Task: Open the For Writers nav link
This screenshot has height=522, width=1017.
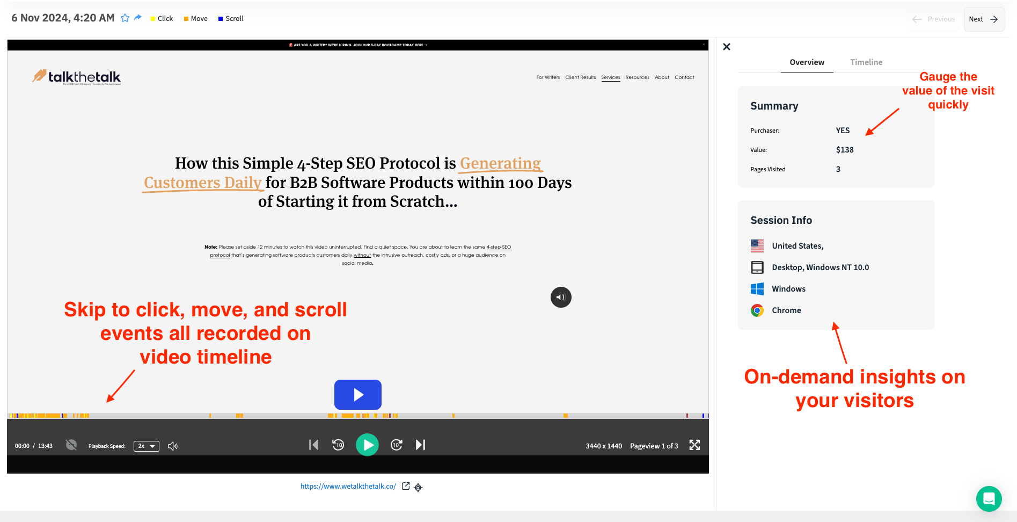Action: click(548, 77)
